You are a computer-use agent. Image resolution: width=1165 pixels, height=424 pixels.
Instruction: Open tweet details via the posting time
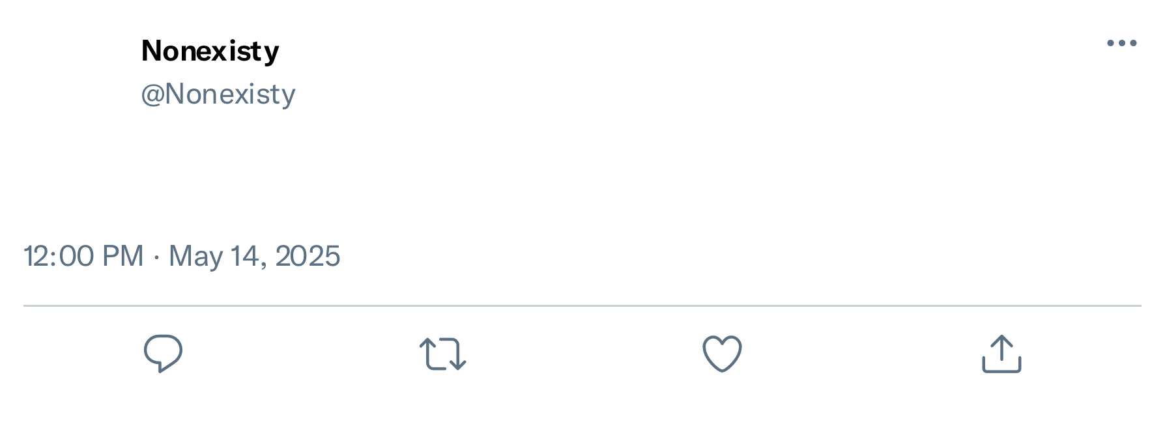tap(83, 256)
